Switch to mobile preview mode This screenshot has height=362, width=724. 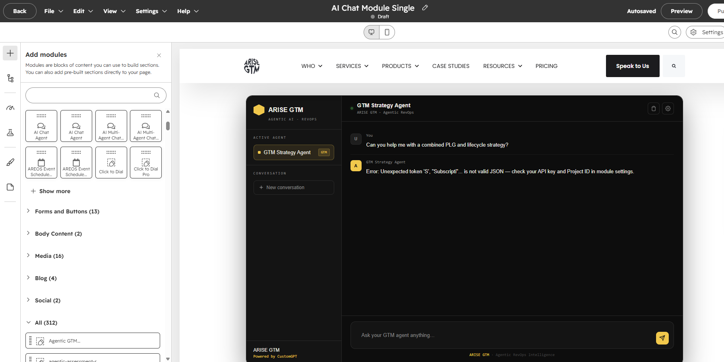pyautogui.click(x=387, y=32)
